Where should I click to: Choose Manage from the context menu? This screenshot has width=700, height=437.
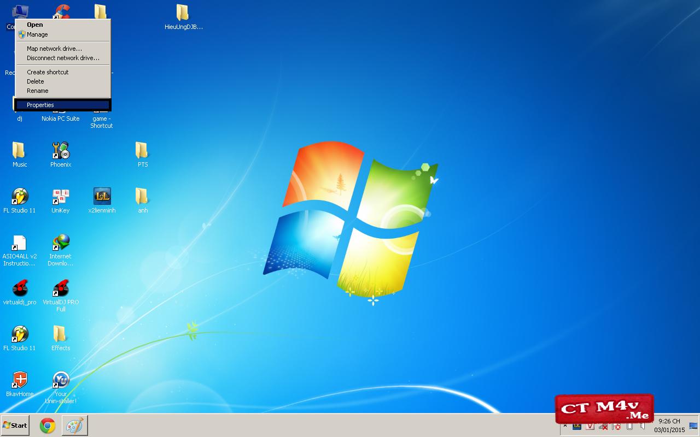click(37, 34)
